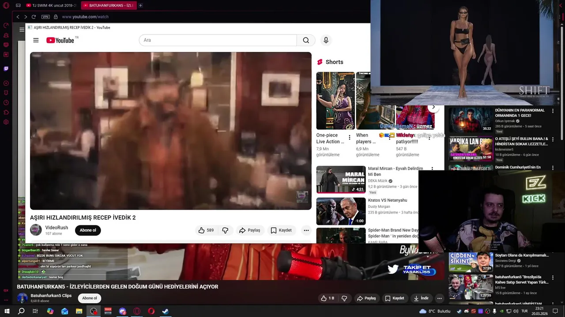Download BATUHANFURKAN5 video with İndir
Viewport: 565px width, 317px height.
421,298
